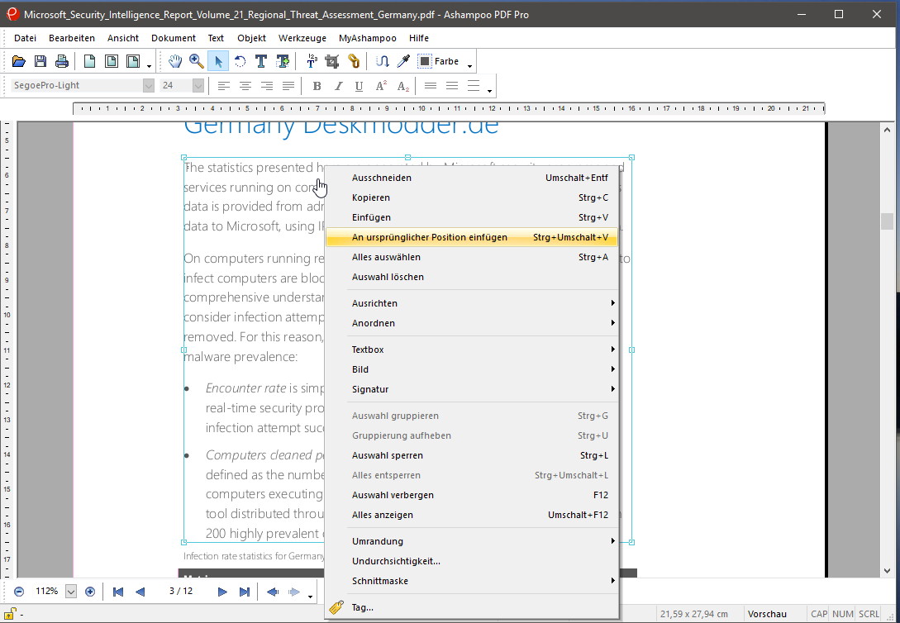
Task: Expand the Ausrichten submenu
Action: pyautogui.click(x=472, y=303)
